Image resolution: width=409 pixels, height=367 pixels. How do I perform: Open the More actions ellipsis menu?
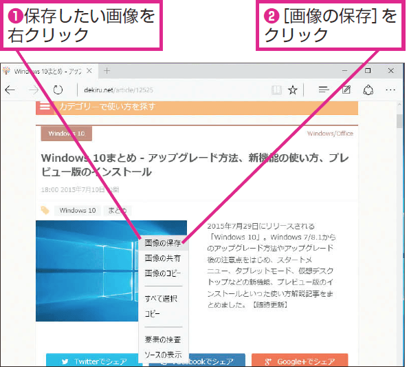tap(390, 90)
